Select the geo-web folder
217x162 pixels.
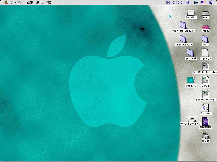pyautogui.click(x=190, y=53)
